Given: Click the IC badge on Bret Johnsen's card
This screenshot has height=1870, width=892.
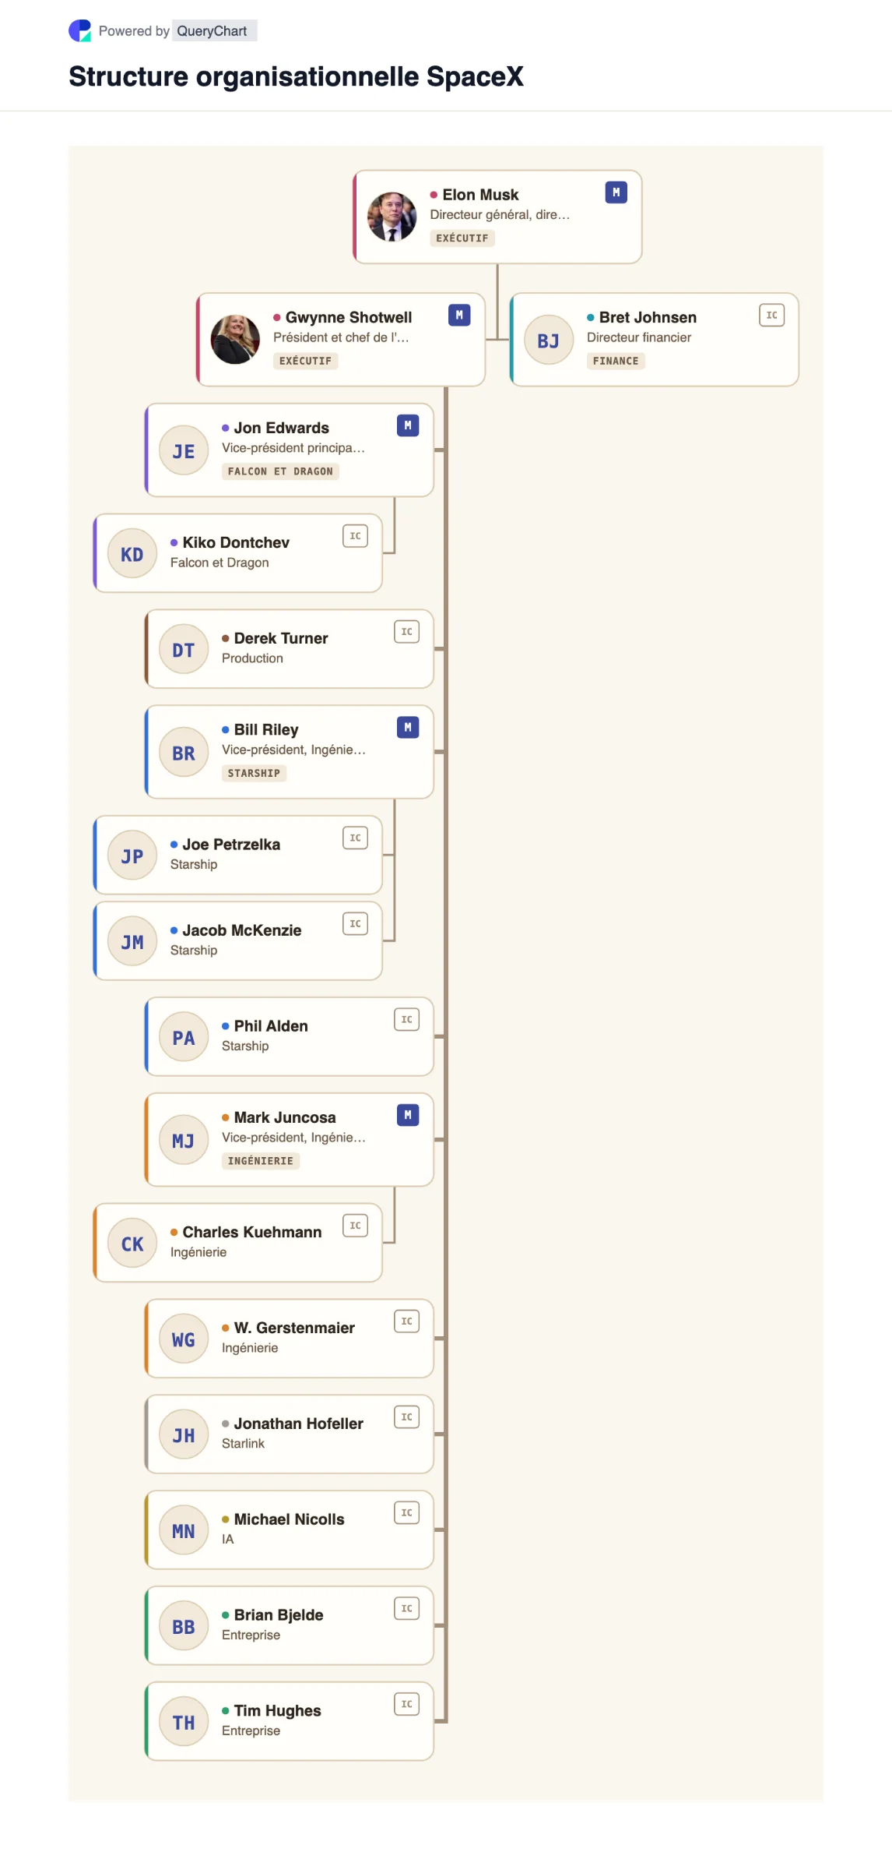Looking at the screenshot, I should coord(771,315).
